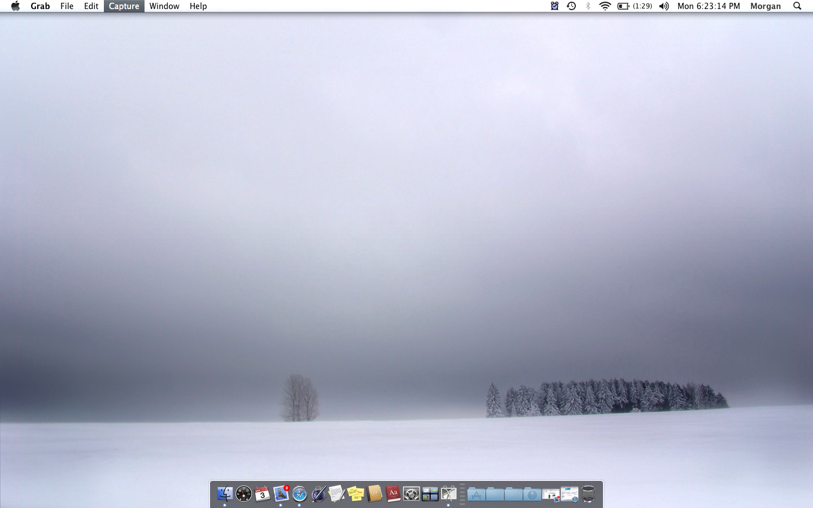Open the Morgan user switching menu
813x508 pixels.
tap(766, 6)
